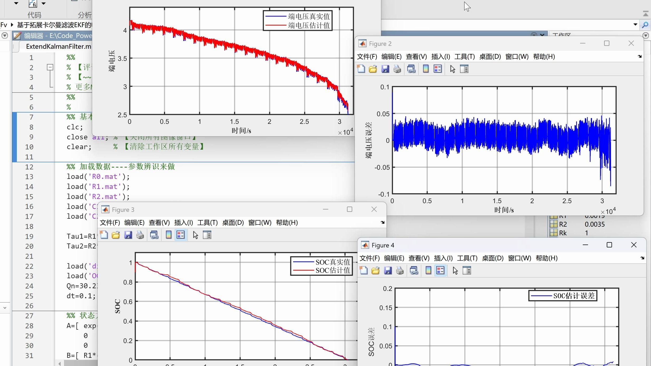Click search folder magnifier icon

click(x=645, y=25)
